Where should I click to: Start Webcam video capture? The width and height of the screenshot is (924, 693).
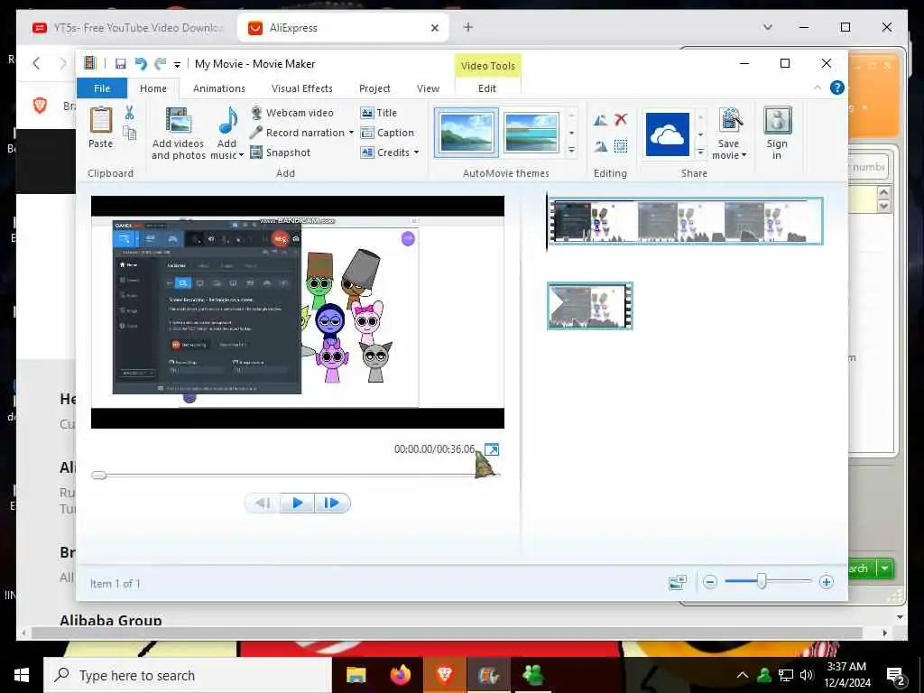point(292,113)
